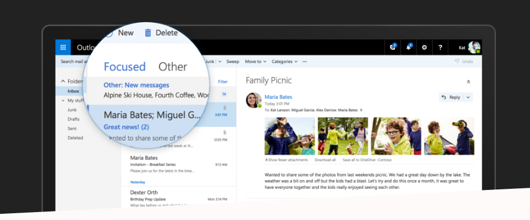
Task: Open the help question mark
Action: [x=440, y=48]
